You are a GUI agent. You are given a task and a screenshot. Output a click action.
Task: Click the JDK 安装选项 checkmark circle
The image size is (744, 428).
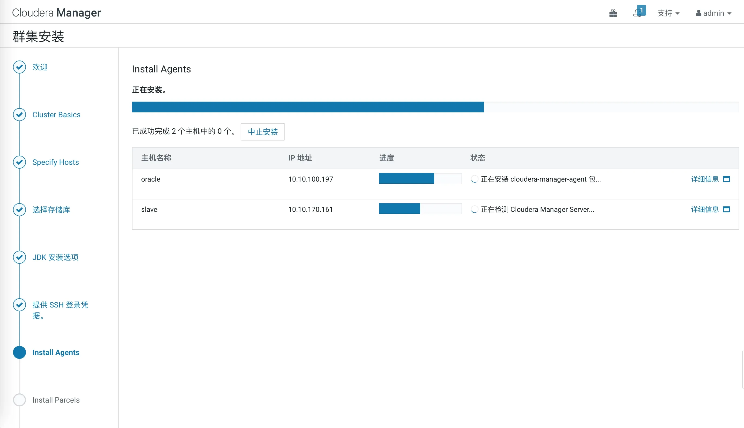click(19, 257)
